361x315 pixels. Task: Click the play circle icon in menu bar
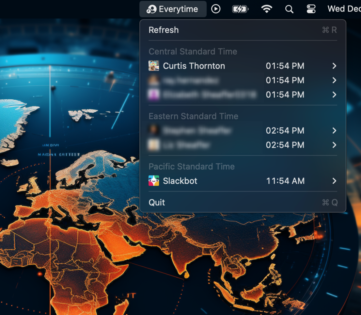pos(216,9)
